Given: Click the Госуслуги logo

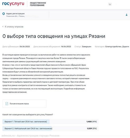Looking at the screenshot, I should coord(13,4).
